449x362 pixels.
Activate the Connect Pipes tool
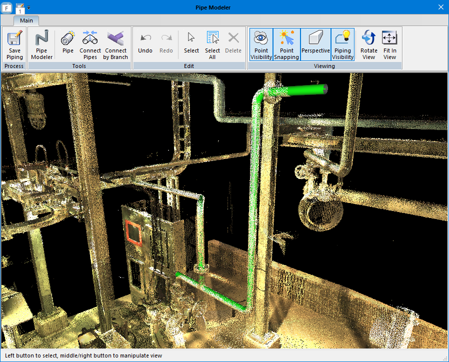90,44
